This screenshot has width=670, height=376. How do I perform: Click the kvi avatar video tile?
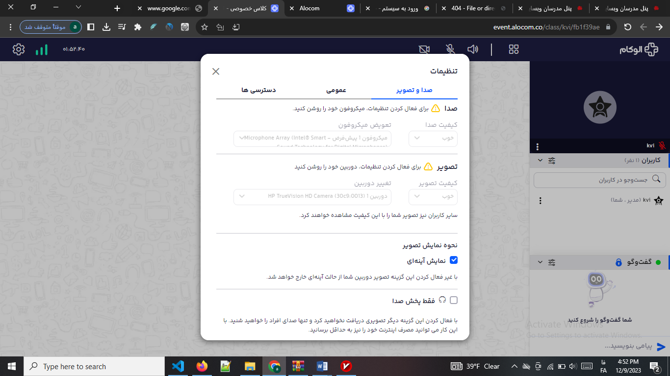tap(600, 108)
